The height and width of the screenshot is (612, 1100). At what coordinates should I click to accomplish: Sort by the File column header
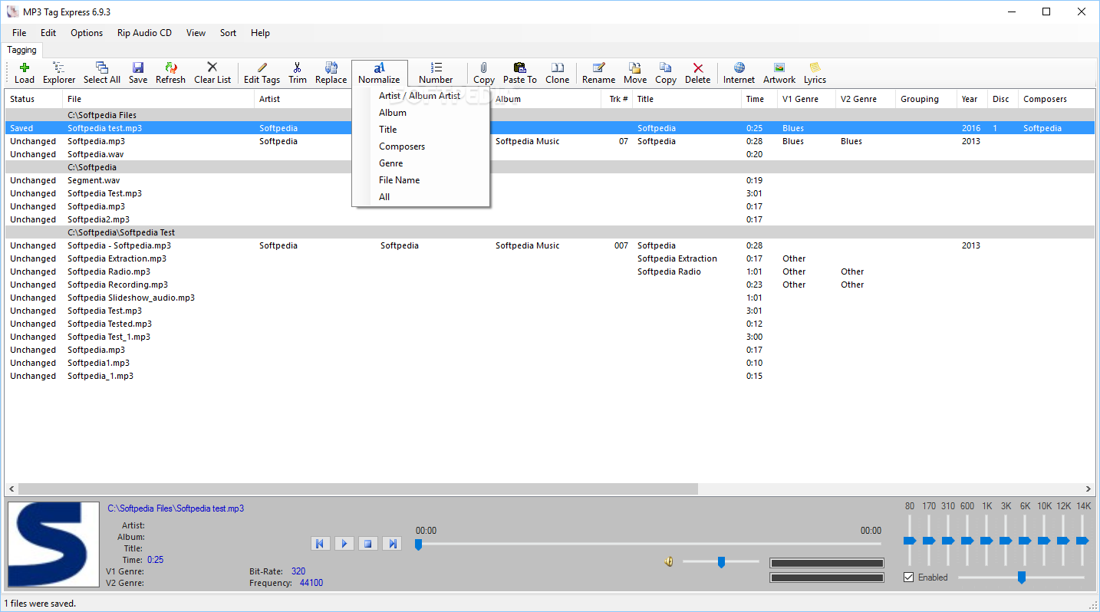(x=158, y=99)
